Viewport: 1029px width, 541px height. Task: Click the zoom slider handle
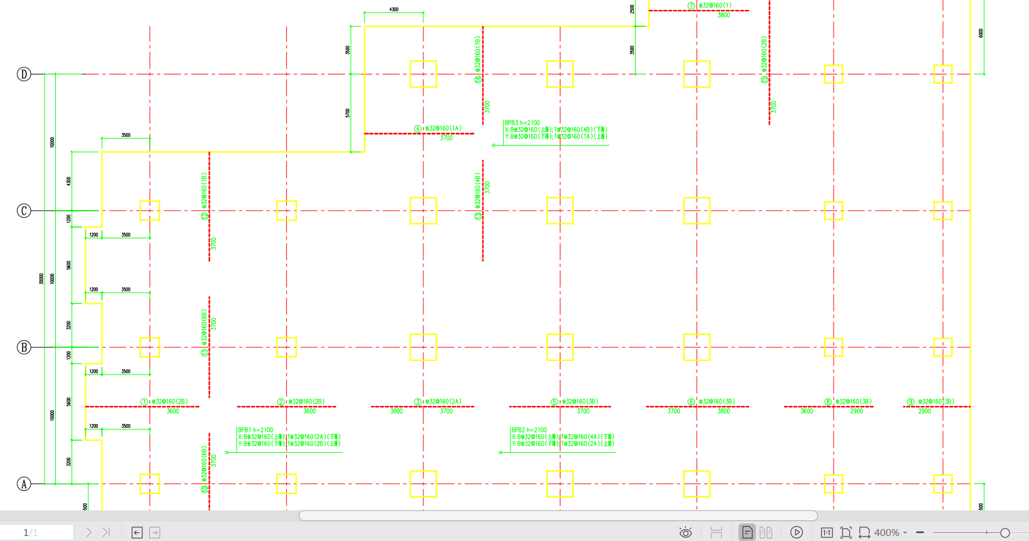[1005, 533]
